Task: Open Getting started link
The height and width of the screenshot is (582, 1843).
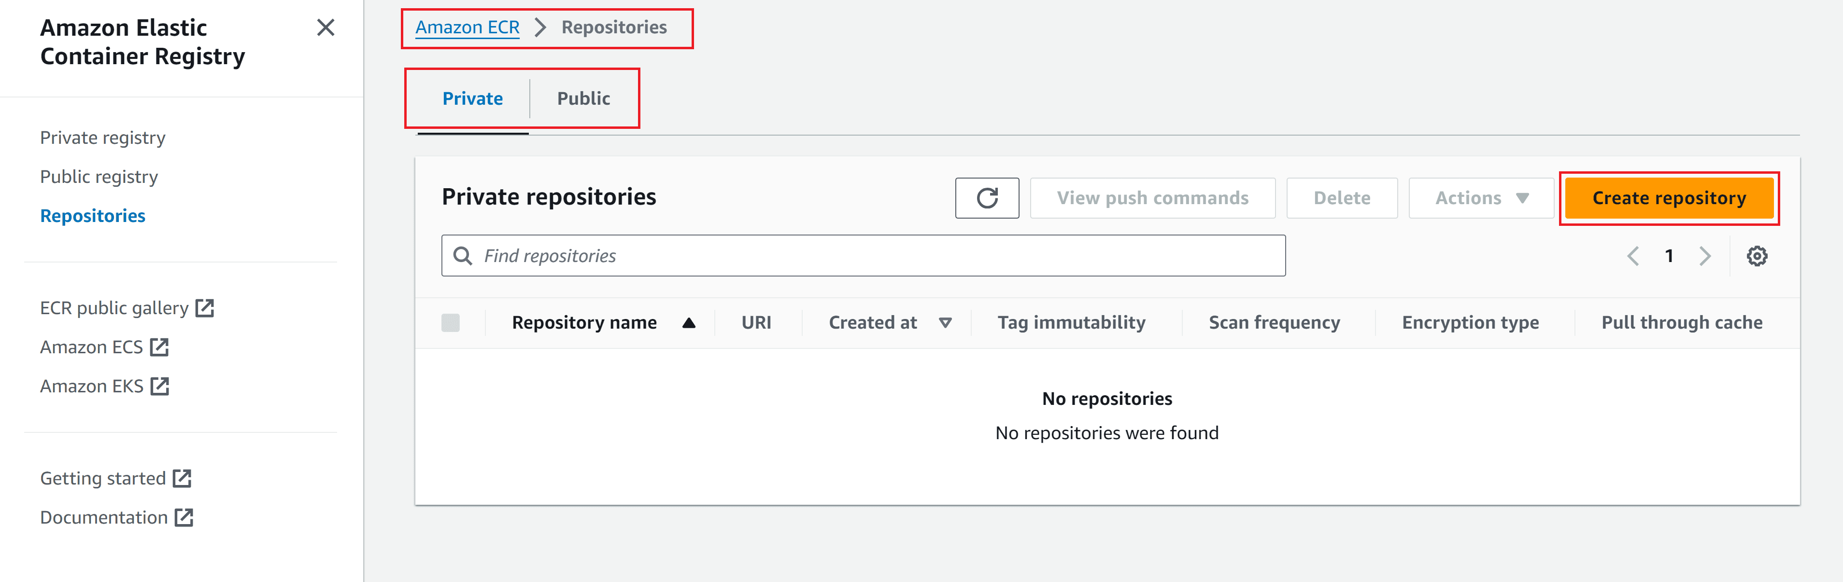Action: click(x=103, y=478)
